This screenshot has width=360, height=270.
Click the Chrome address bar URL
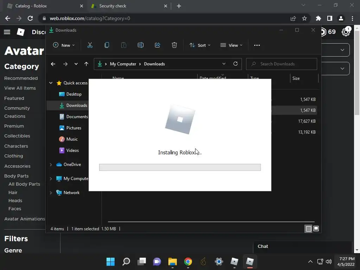[x=90, y=18]
